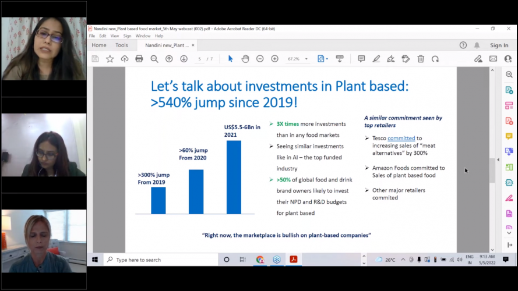Open the Create PDF red tool
The width and height of the screenshot is (518, 291).
click(x=509, y=120)
